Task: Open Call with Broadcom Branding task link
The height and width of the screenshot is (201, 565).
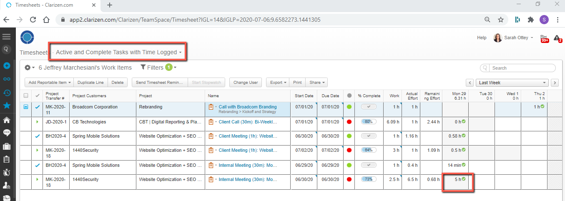Action: (x=248, y=107)
